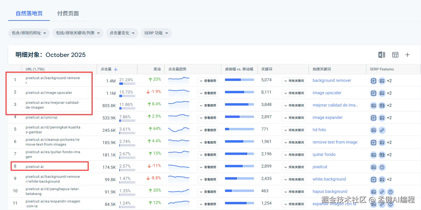Open the white background keyword link
The width and height of the screenshot is (421, 210).
(329, 179)
